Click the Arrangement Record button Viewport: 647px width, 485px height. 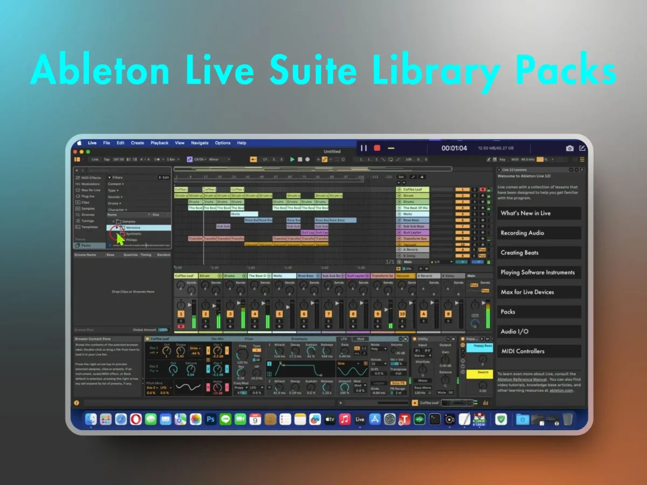[307, 160]
